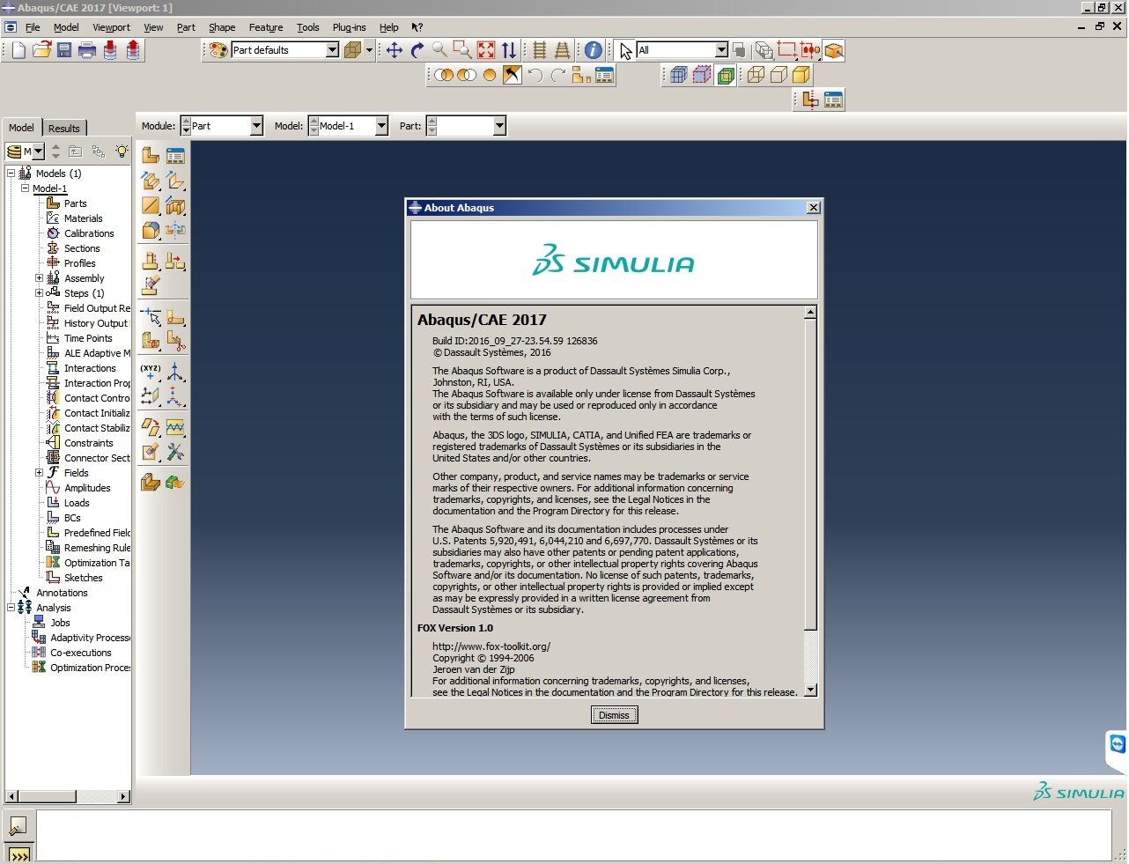Screen dimensions: 1129x864
Task: Open the Module dropdown
Action: pos(222,126)
